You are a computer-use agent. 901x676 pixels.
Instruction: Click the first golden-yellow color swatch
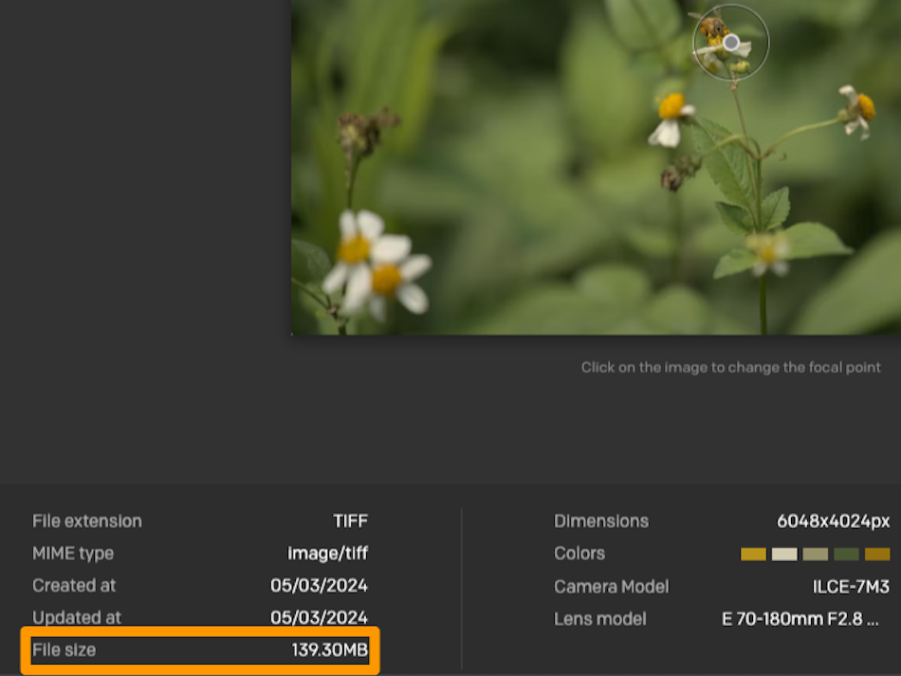[x=753, y=554]
